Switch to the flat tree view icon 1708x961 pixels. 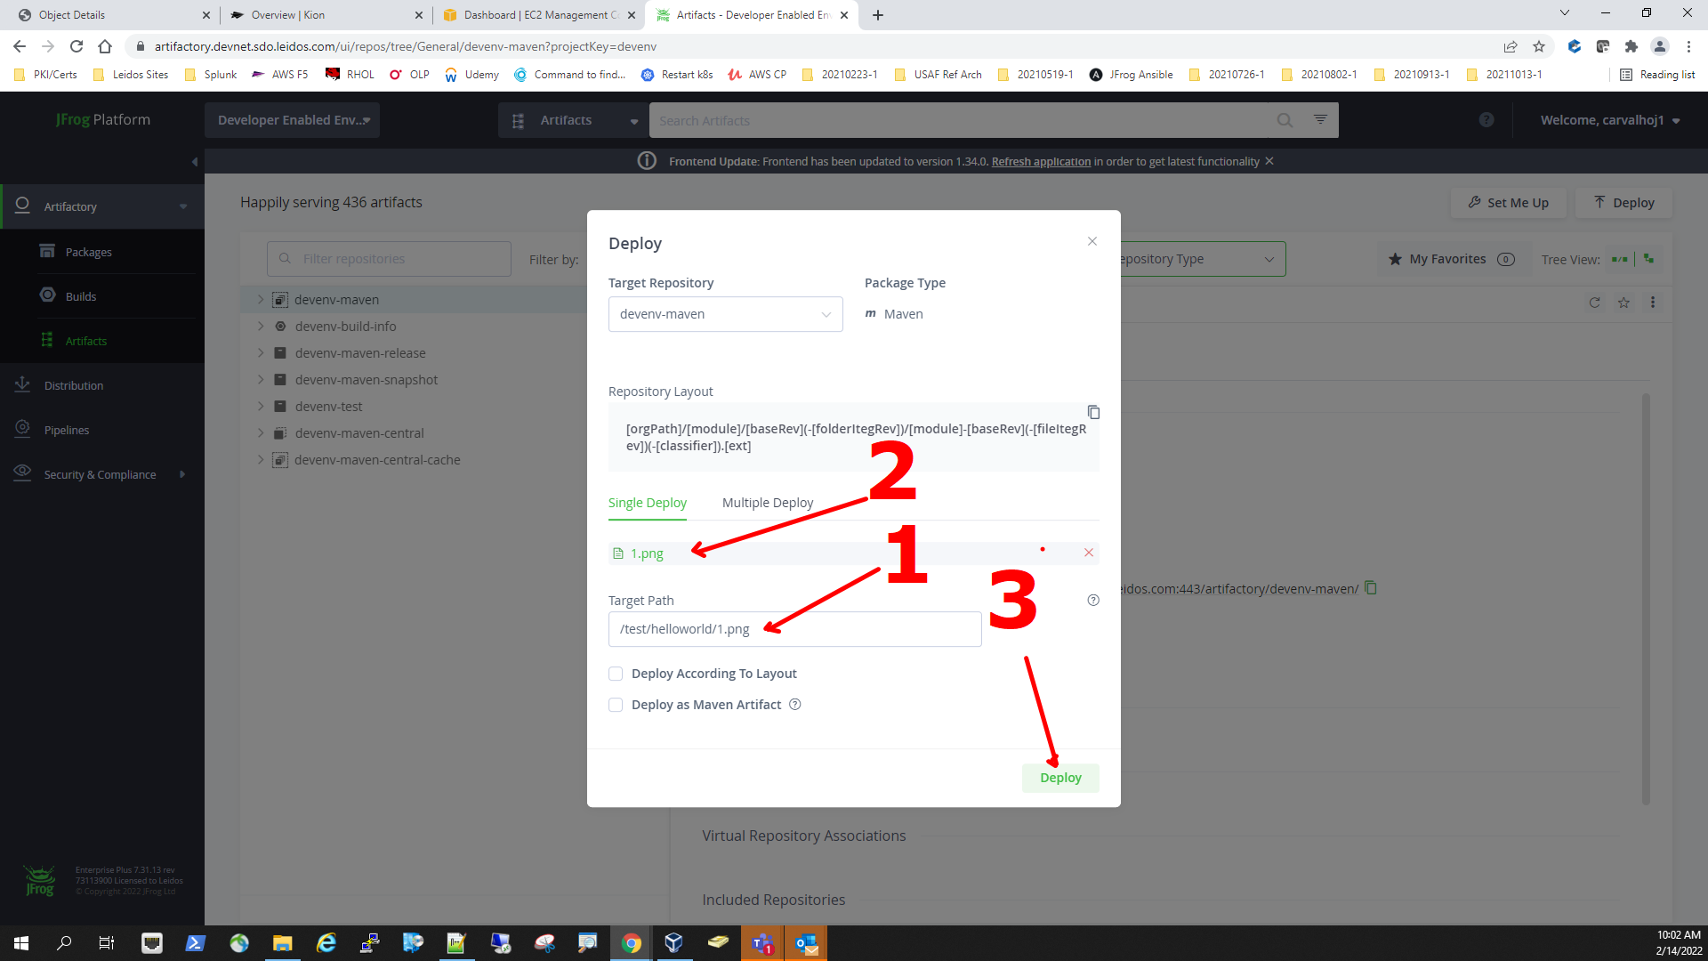coord(1620,259)
